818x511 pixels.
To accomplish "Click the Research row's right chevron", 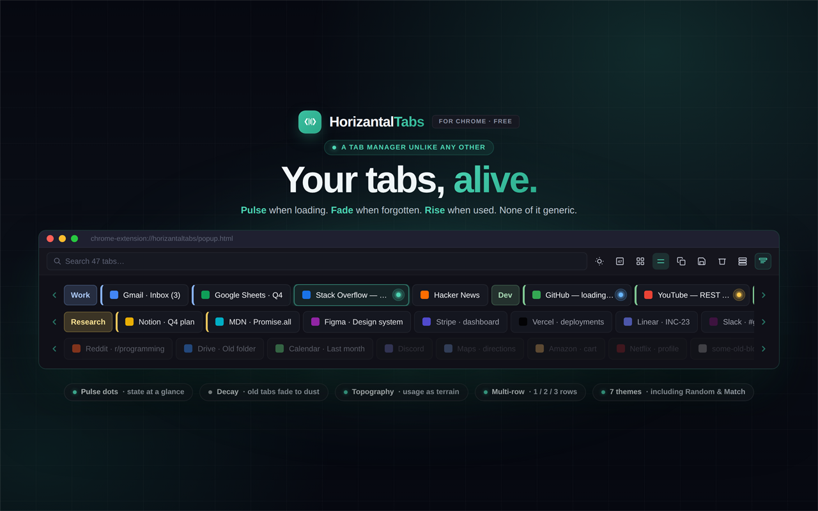I will point(764,322).
